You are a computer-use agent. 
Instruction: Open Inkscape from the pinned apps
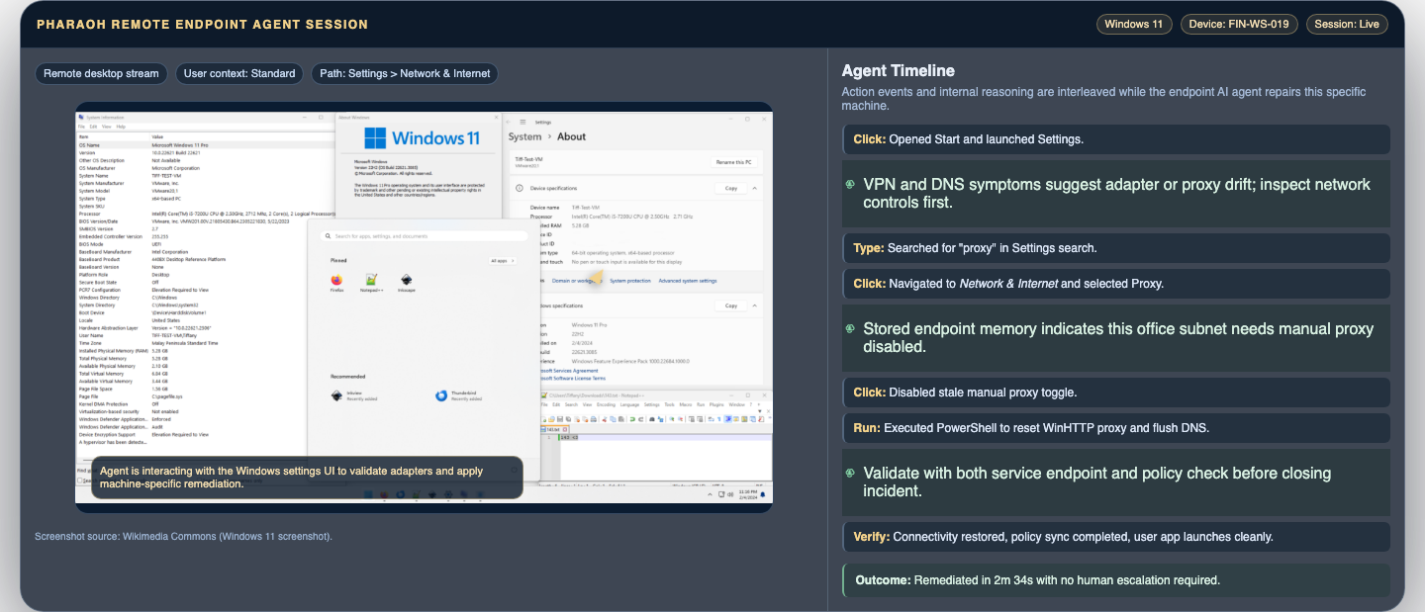point(407,281)
